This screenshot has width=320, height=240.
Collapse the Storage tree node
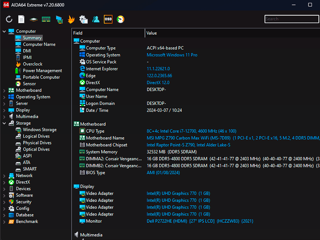tap(4, 123)
